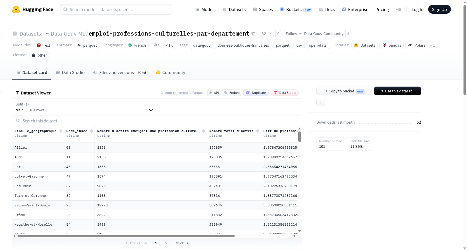Focus the Search this dataset field

point(157,121)
